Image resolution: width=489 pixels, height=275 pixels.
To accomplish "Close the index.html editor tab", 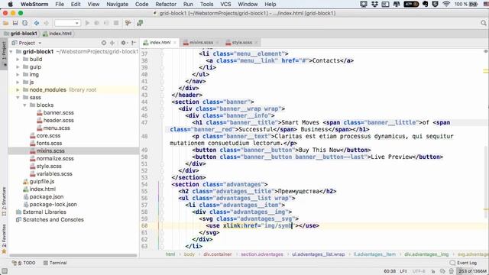I will [x=175, y=43].
